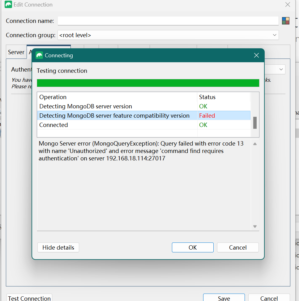Select the Connected operation row
The image size is (299, 301).
pos(144,125)
